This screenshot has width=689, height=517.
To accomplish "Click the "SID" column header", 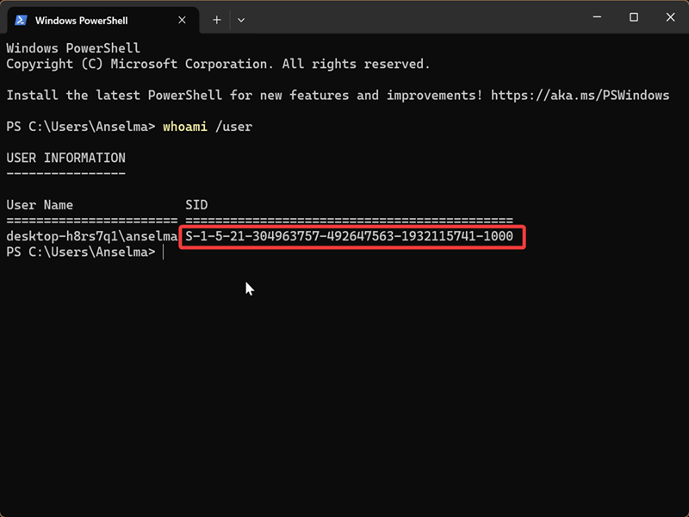I will pyautogui.click(x=196, y=205).
